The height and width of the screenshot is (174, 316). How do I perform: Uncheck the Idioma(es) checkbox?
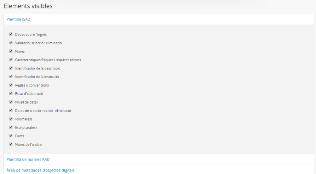tap(11, 119)
